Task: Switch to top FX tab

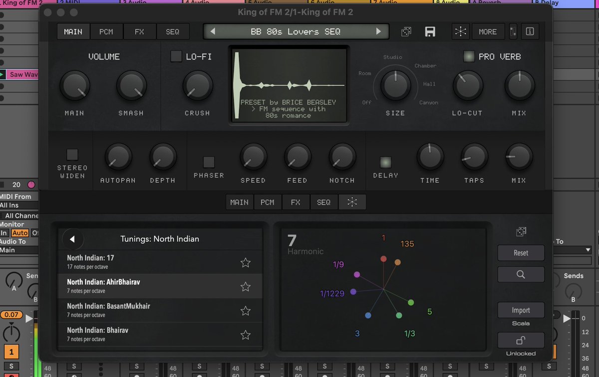Action: 139,31
